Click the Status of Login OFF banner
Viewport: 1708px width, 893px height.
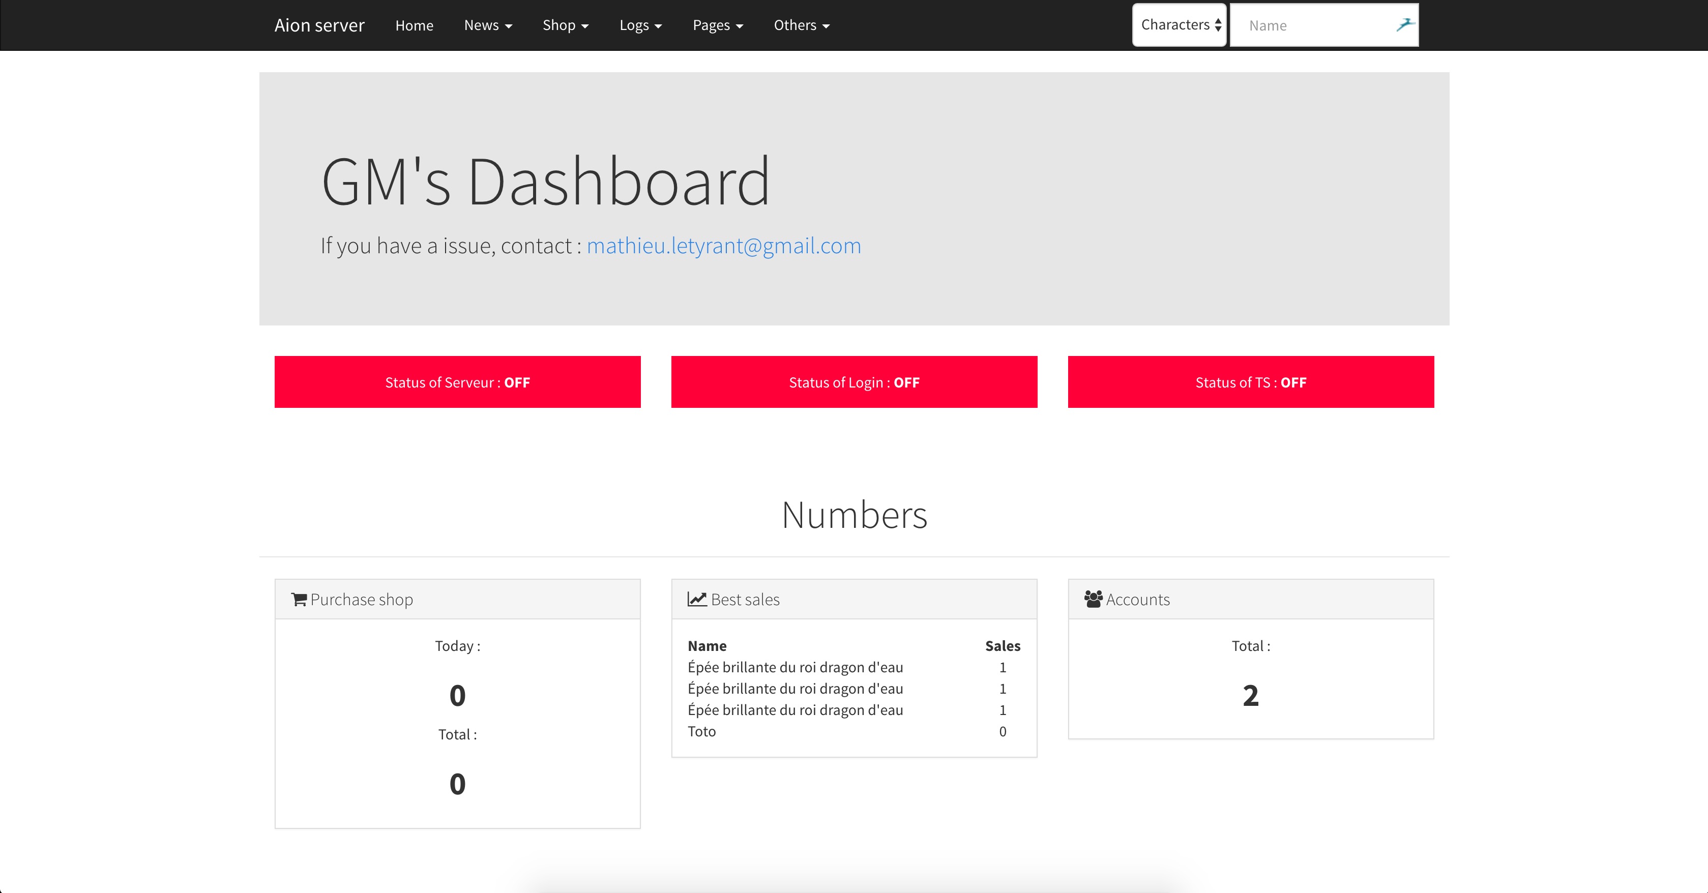(854, 382)
